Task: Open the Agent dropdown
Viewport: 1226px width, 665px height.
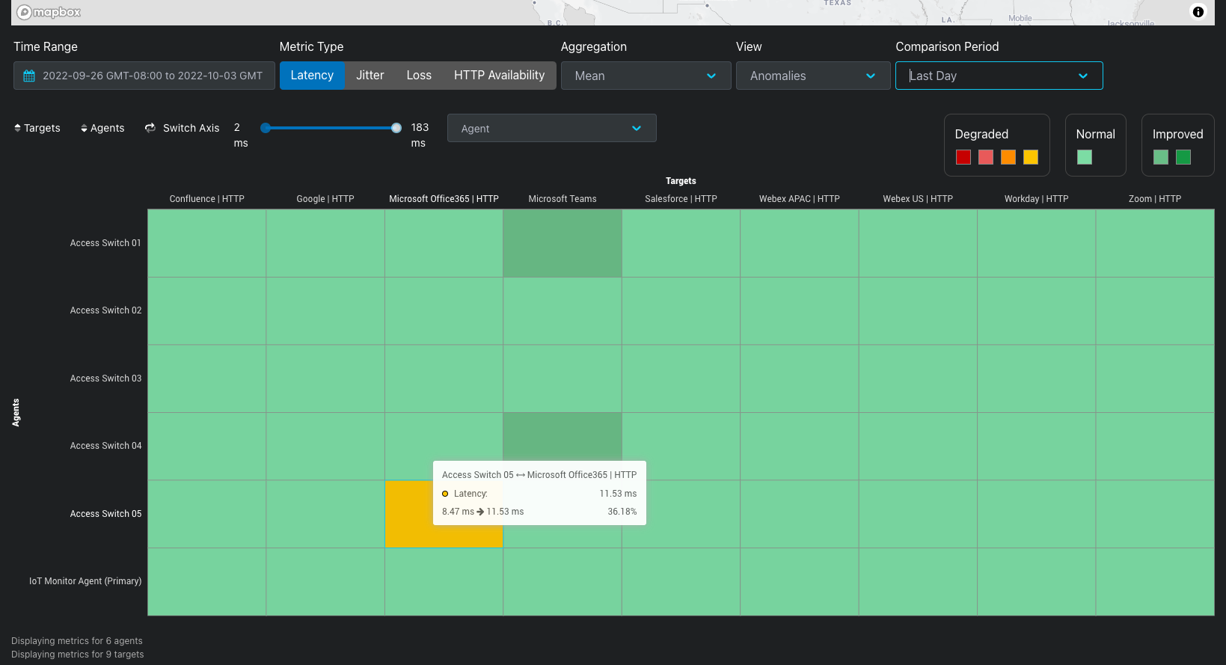Action: pyautogui.click(x=551, y=128)
